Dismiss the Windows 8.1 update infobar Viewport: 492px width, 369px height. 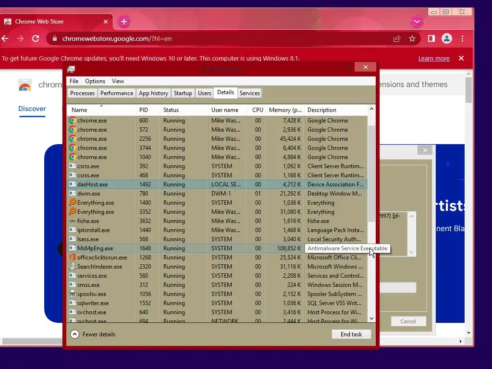461,58
